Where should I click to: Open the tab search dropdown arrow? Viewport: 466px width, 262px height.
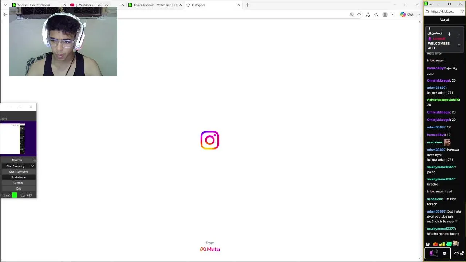(x=5, y=5)
